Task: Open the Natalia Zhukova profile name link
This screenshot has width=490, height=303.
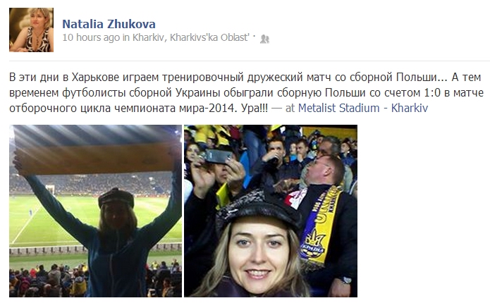Action: (109, 24)
